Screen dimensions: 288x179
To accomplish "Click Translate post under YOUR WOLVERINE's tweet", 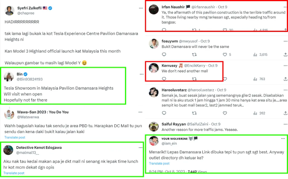I will tap(159, 163).
